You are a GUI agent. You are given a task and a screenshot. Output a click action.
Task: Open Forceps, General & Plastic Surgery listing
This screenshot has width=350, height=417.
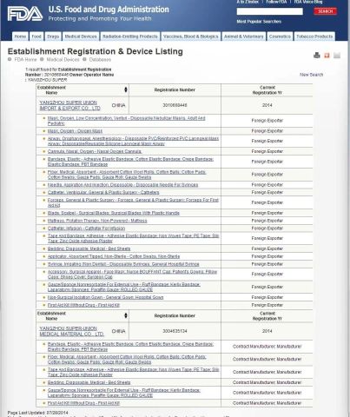(133, 202)
